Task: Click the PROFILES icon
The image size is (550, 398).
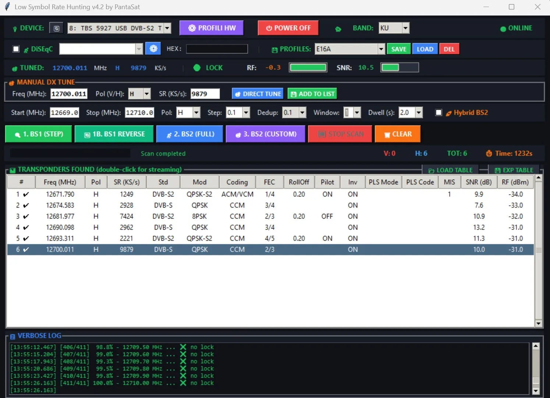Action: click(274, 50)
